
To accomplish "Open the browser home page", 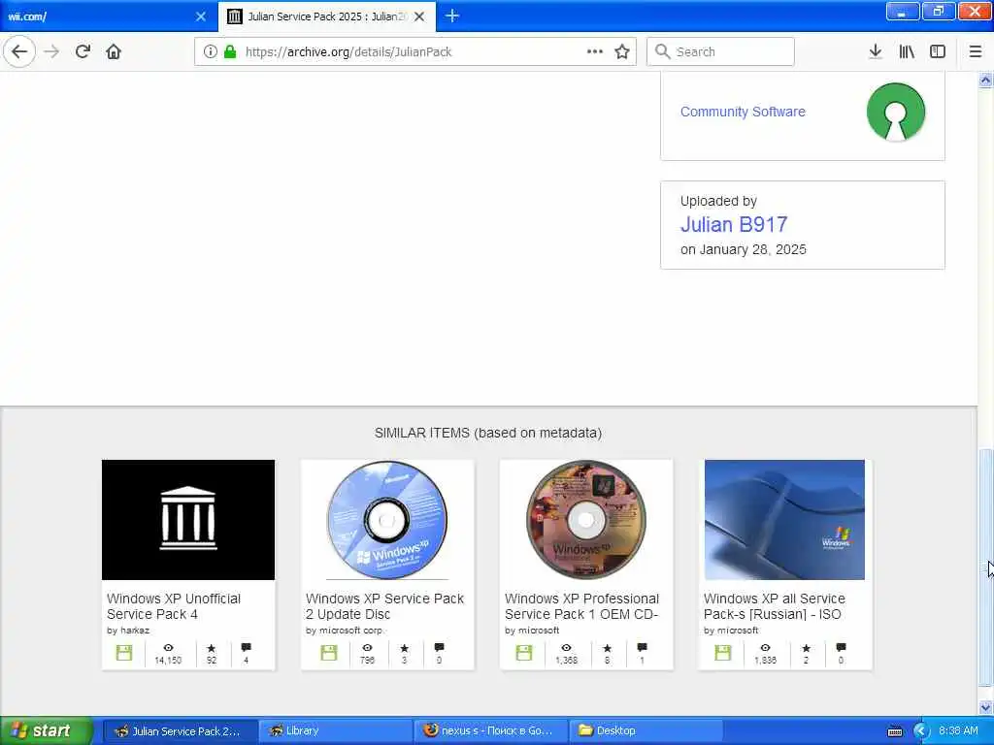I will click(x=114, y=51).
